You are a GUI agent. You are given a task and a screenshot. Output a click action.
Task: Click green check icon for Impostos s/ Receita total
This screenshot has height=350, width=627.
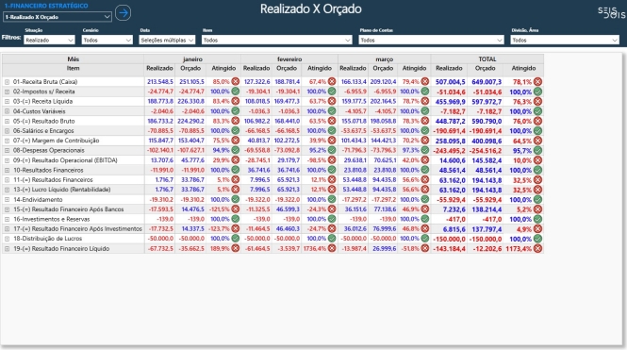[537, 92]
